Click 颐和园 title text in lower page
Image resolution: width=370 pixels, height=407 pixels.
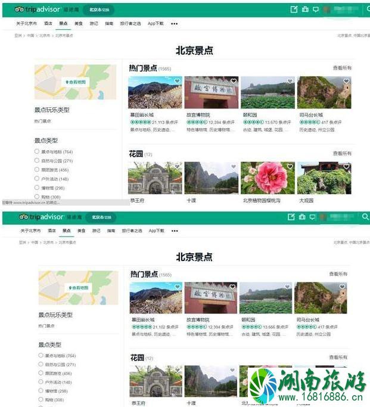248,319
